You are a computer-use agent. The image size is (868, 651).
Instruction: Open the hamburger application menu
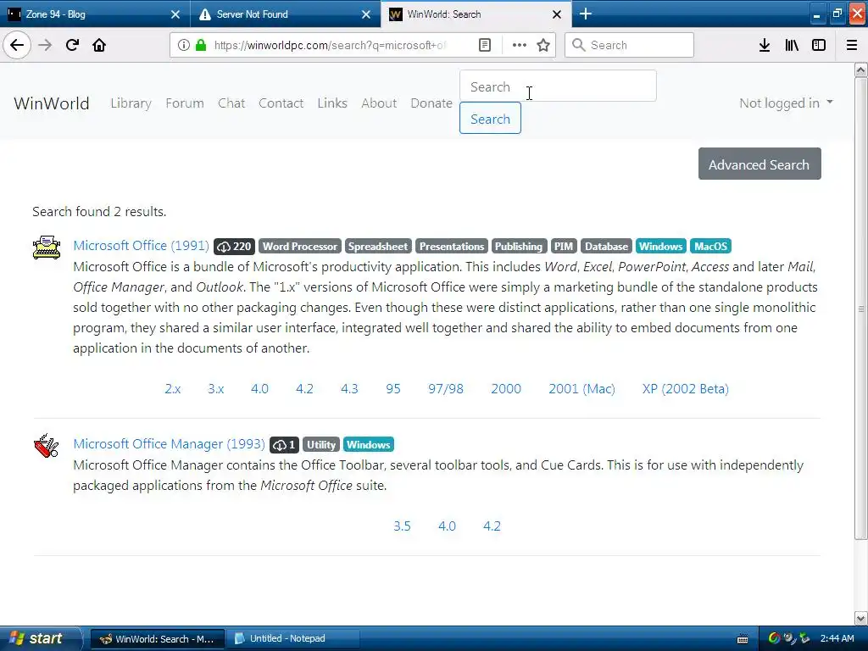[852, 45]
